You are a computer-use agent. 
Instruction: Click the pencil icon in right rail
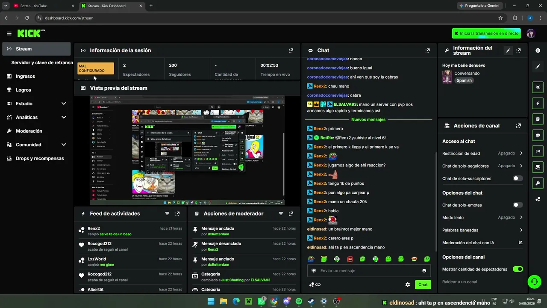(538, 67)
